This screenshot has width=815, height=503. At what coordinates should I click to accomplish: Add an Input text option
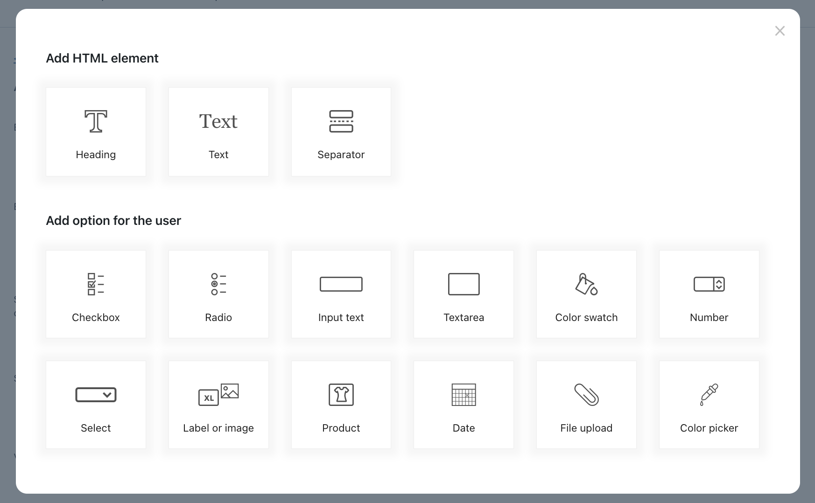(341, 294)
